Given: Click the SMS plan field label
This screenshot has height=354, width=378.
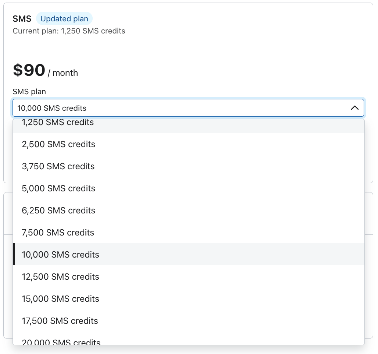Looking at the screenshot, I should [x=29, y=92].
